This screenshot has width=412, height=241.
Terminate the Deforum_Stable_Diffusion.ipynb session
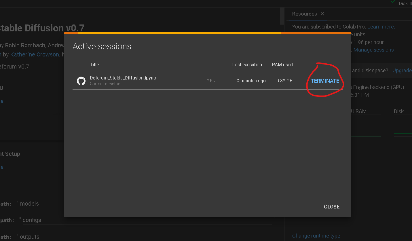325,81
